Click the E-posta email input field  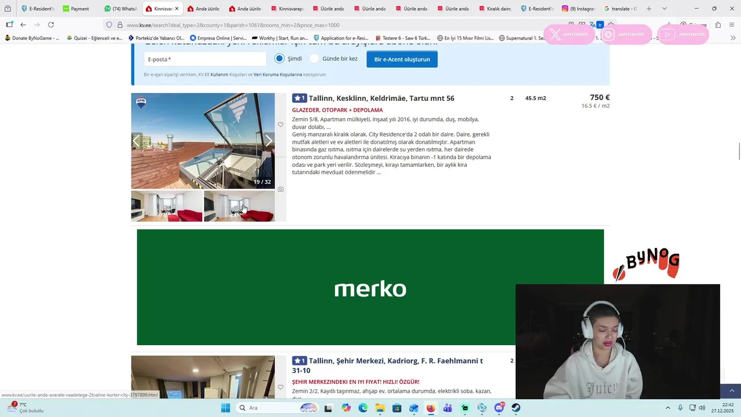(205, 59)
